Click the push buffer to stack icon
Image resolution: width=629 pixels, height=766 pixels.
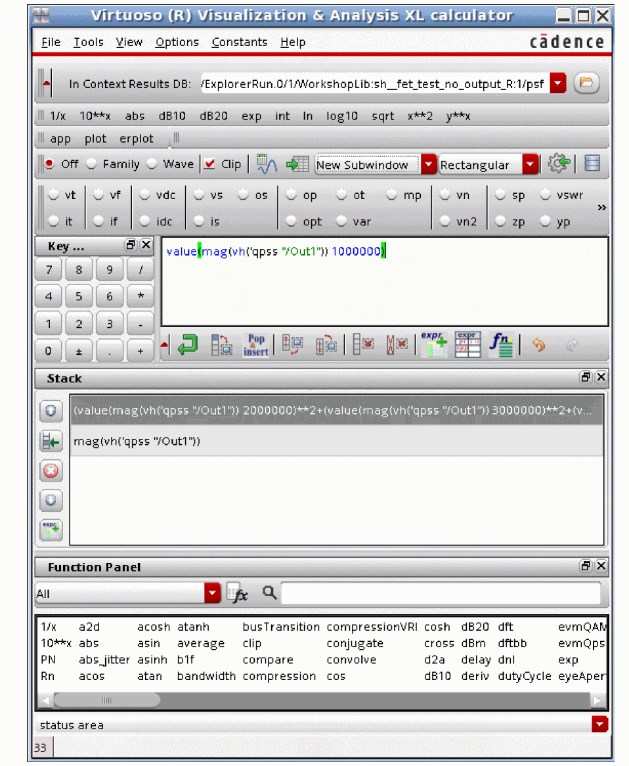222,345
